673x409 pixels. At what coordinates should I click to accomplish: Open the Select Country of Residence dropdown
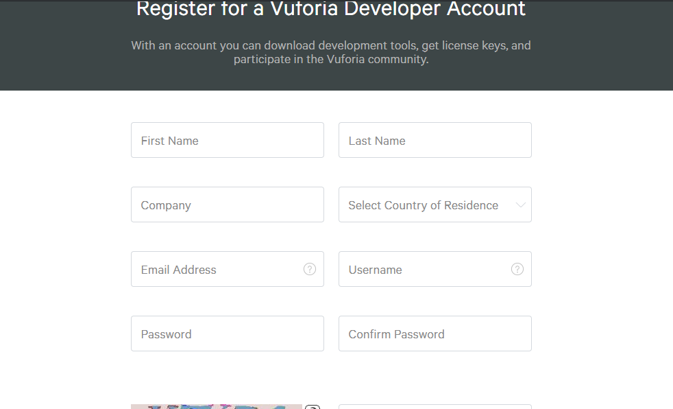(435, 204)
